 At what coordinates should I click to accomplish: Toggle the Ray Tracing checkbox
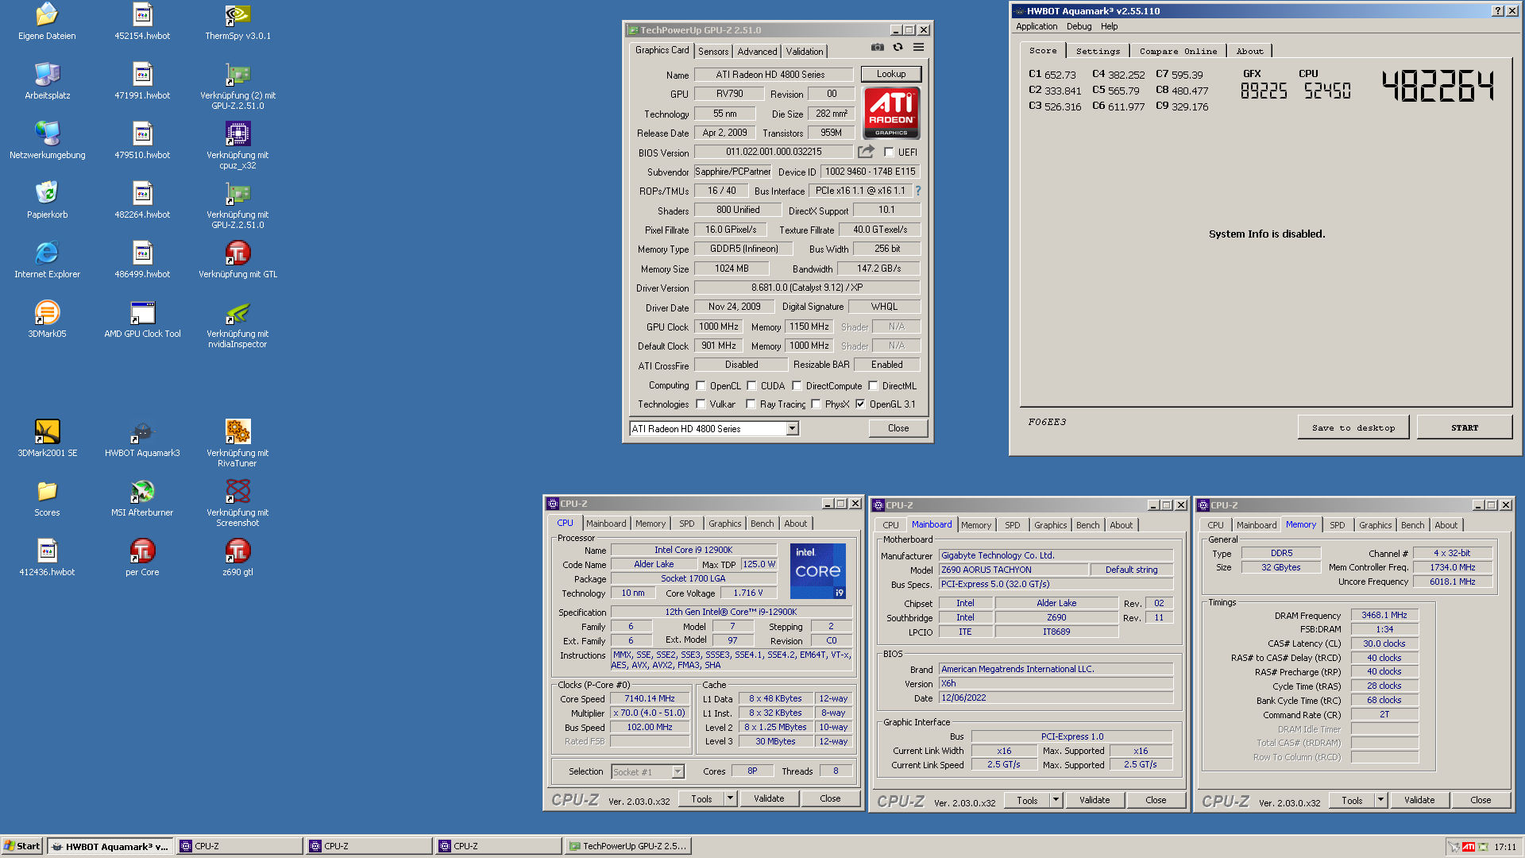(x=751, y=404)
